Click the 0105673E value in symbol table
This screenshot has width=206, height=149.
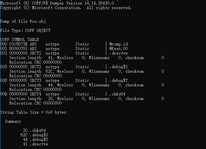(x=18, y=44)
